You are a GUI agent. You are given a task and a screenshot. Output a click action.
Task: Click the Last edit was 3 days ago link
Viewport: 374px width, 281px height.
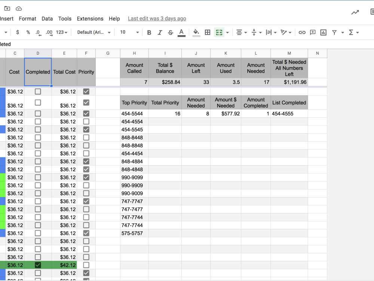click(157, 18)
